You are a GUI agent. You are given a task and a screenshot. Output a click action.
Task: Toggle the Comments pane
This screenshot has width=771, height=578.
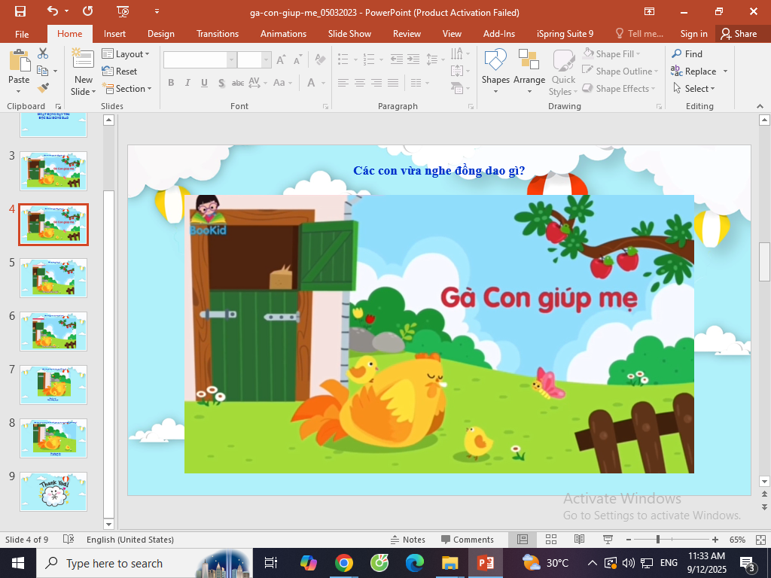point(468,540)
